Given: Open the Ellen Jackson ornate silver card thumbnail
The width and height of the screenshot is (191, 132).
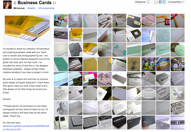Looking at the screenshot, I should (76, 21).
